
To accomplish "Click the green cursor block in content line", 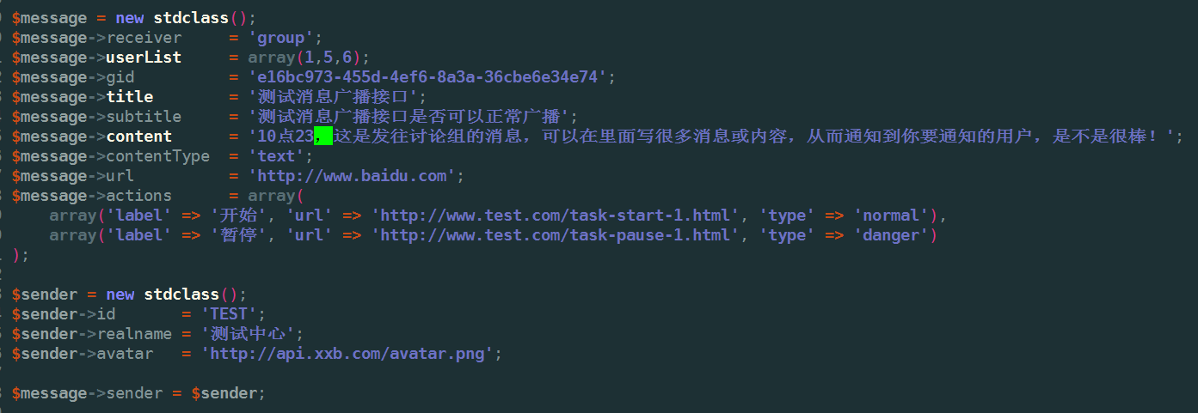I will pos(323,136).
